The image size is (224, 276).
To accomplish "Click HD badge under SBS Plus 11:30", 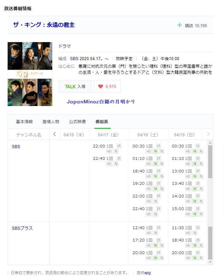I will point(188,233).
